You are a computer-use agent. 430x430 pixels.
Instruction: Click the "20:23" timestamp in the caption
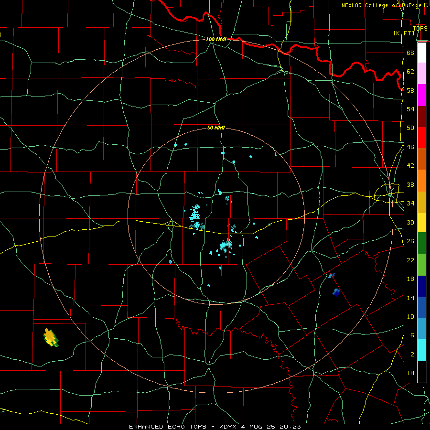[x=290, y=427]
